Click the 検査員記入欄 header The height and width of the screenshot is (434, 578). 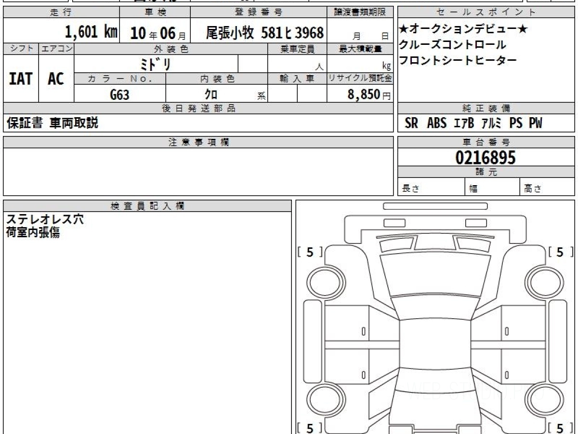[147, 206]
